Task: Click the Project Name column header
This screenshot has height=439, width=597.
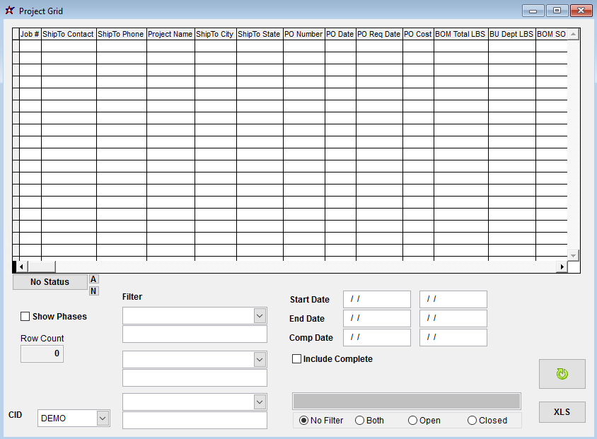Action: click(x=170, y=34)
